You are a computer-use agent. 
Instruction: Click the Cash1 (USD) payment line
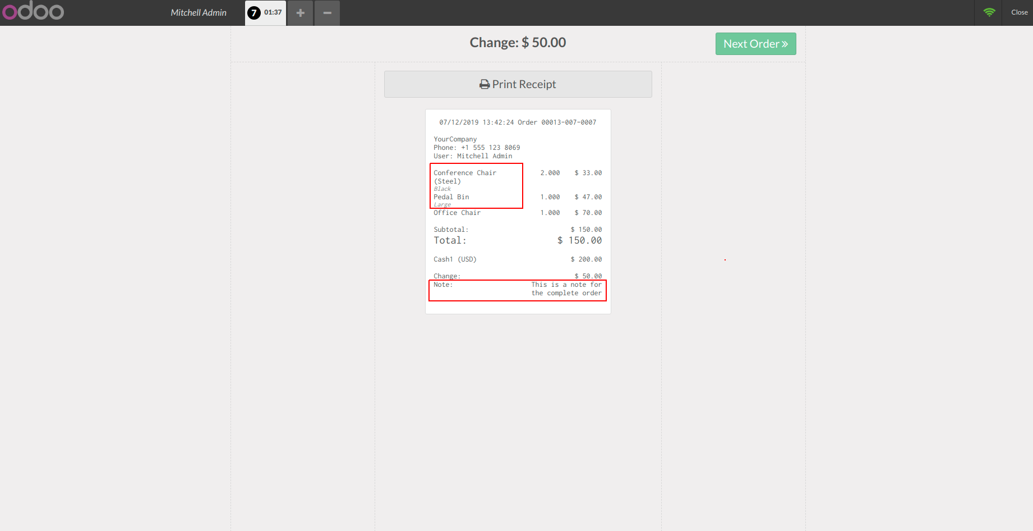tap(455, 259)
